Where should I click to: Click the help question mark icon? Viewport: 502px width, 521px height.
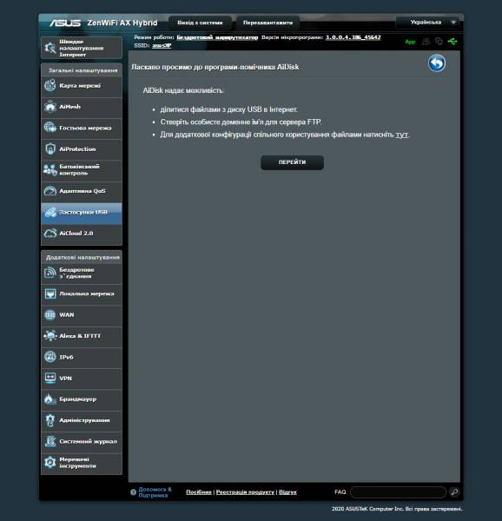pos(133,492)
